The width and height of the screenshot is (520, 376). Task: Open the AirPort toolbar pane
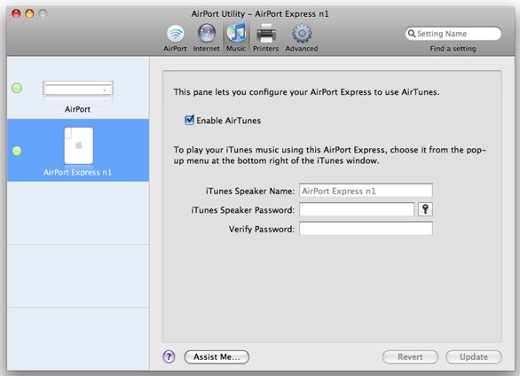coord(175,38)
